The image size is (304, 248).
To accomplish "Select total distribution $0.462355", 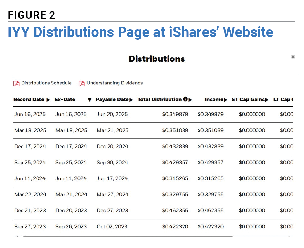I will coord(175,211).
